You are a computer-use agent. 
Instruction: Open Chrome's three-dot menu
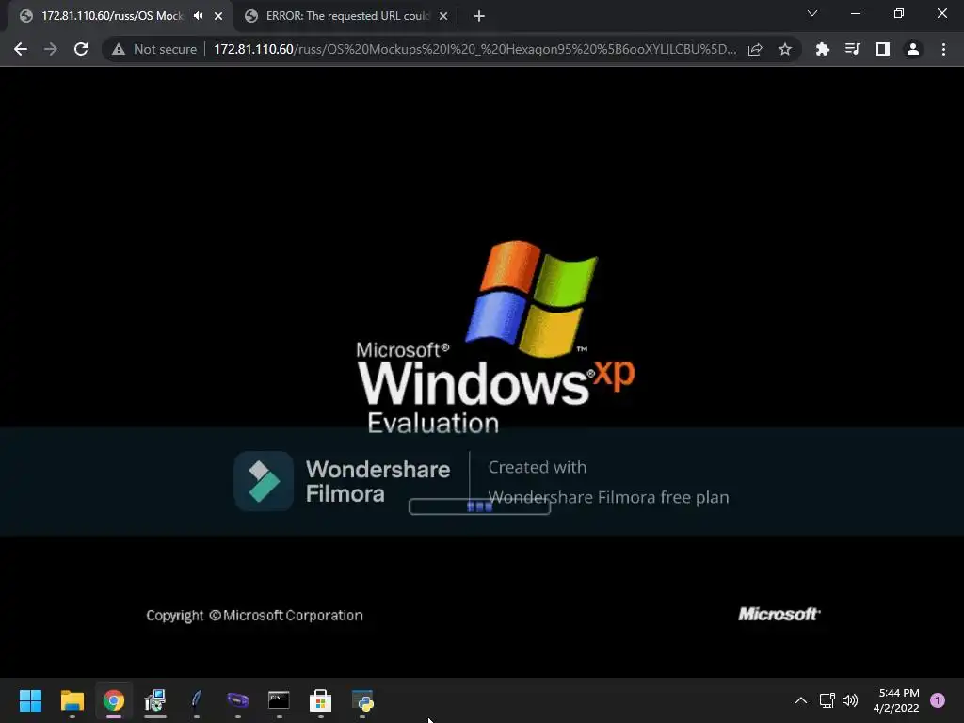(943, 49)
